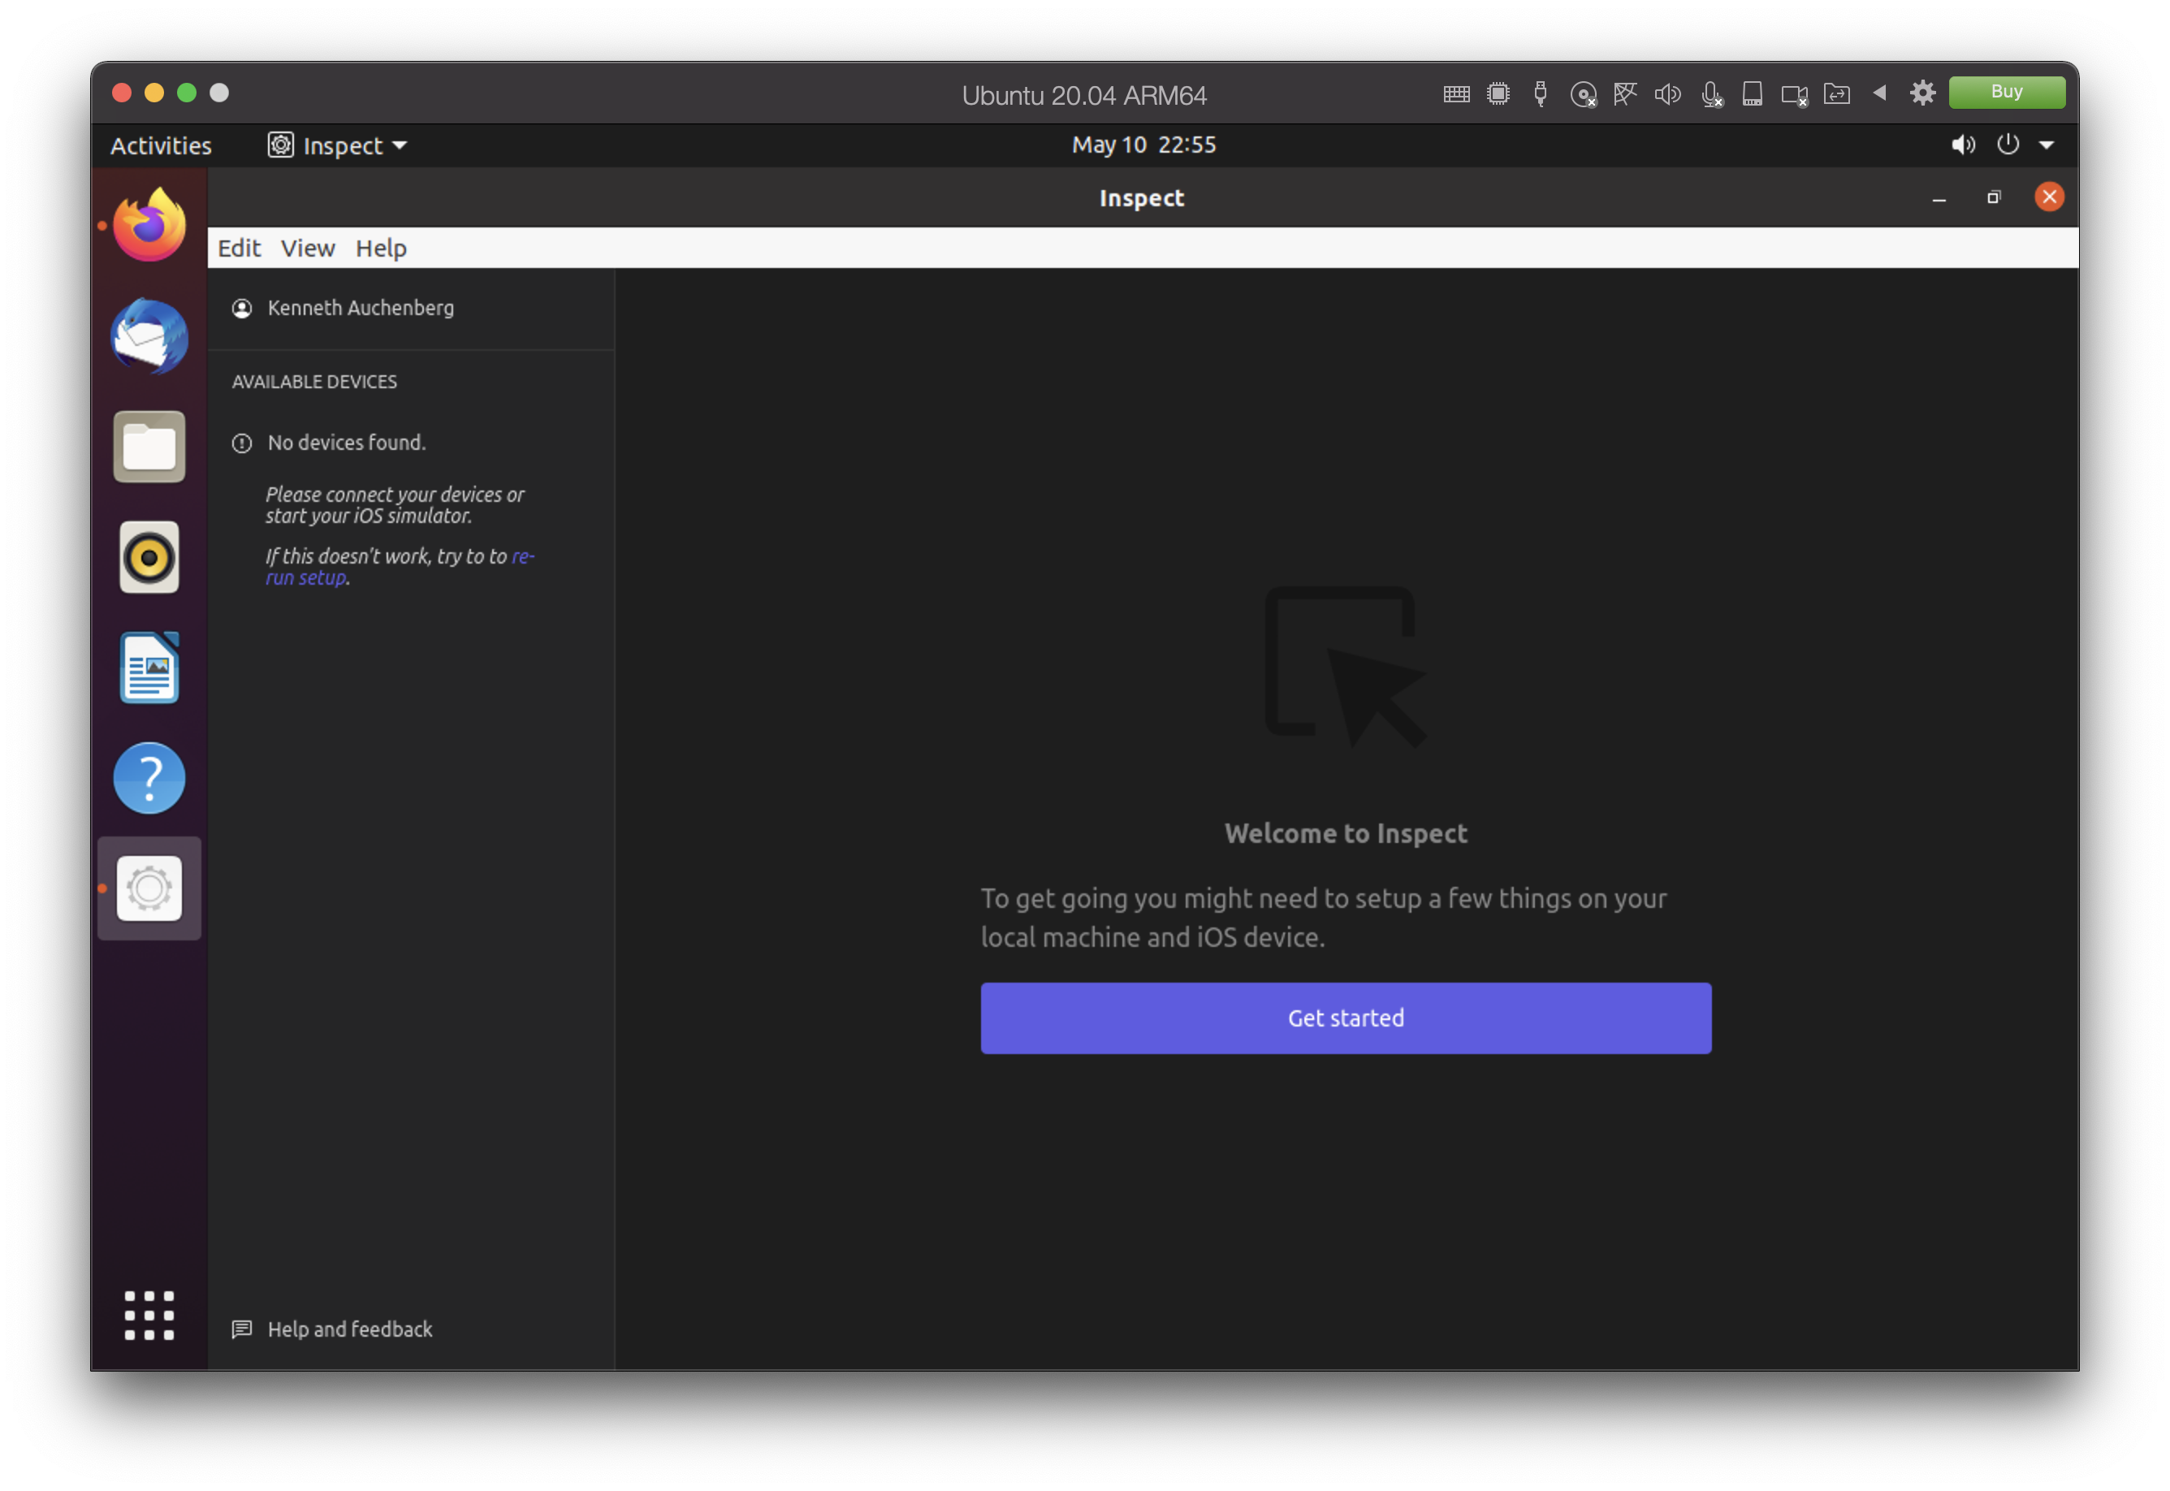Open the VM settings gear icon
This screenshot has width=2170, height=1491.
(1921, 93)
